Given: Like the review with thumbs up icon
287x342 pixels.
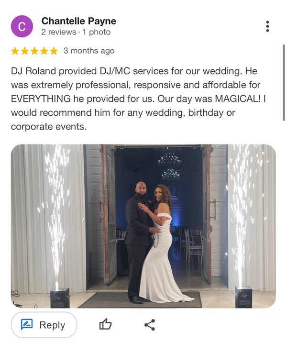Looking at the screenshot, I should pyautogui.click(x=105, y=325).
